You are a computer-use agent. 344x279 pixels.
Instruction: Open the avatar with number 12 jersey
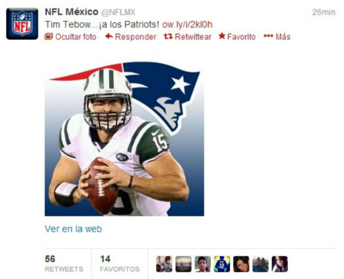pos(222,264)
